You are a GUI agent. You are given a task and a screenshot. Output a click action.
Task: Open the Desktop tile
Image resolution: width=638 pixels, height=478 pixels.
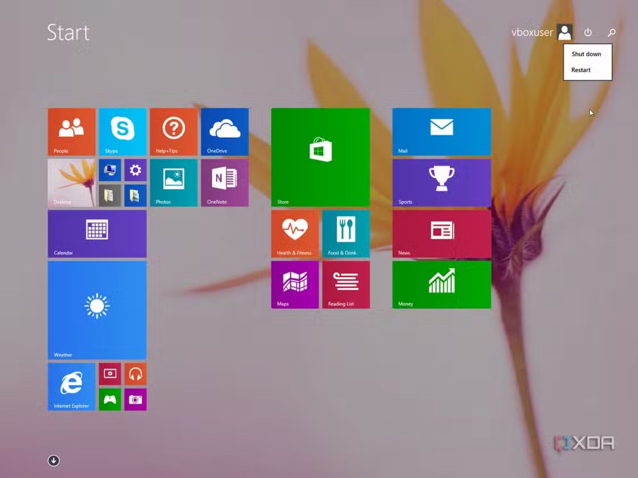pos(71,183)
